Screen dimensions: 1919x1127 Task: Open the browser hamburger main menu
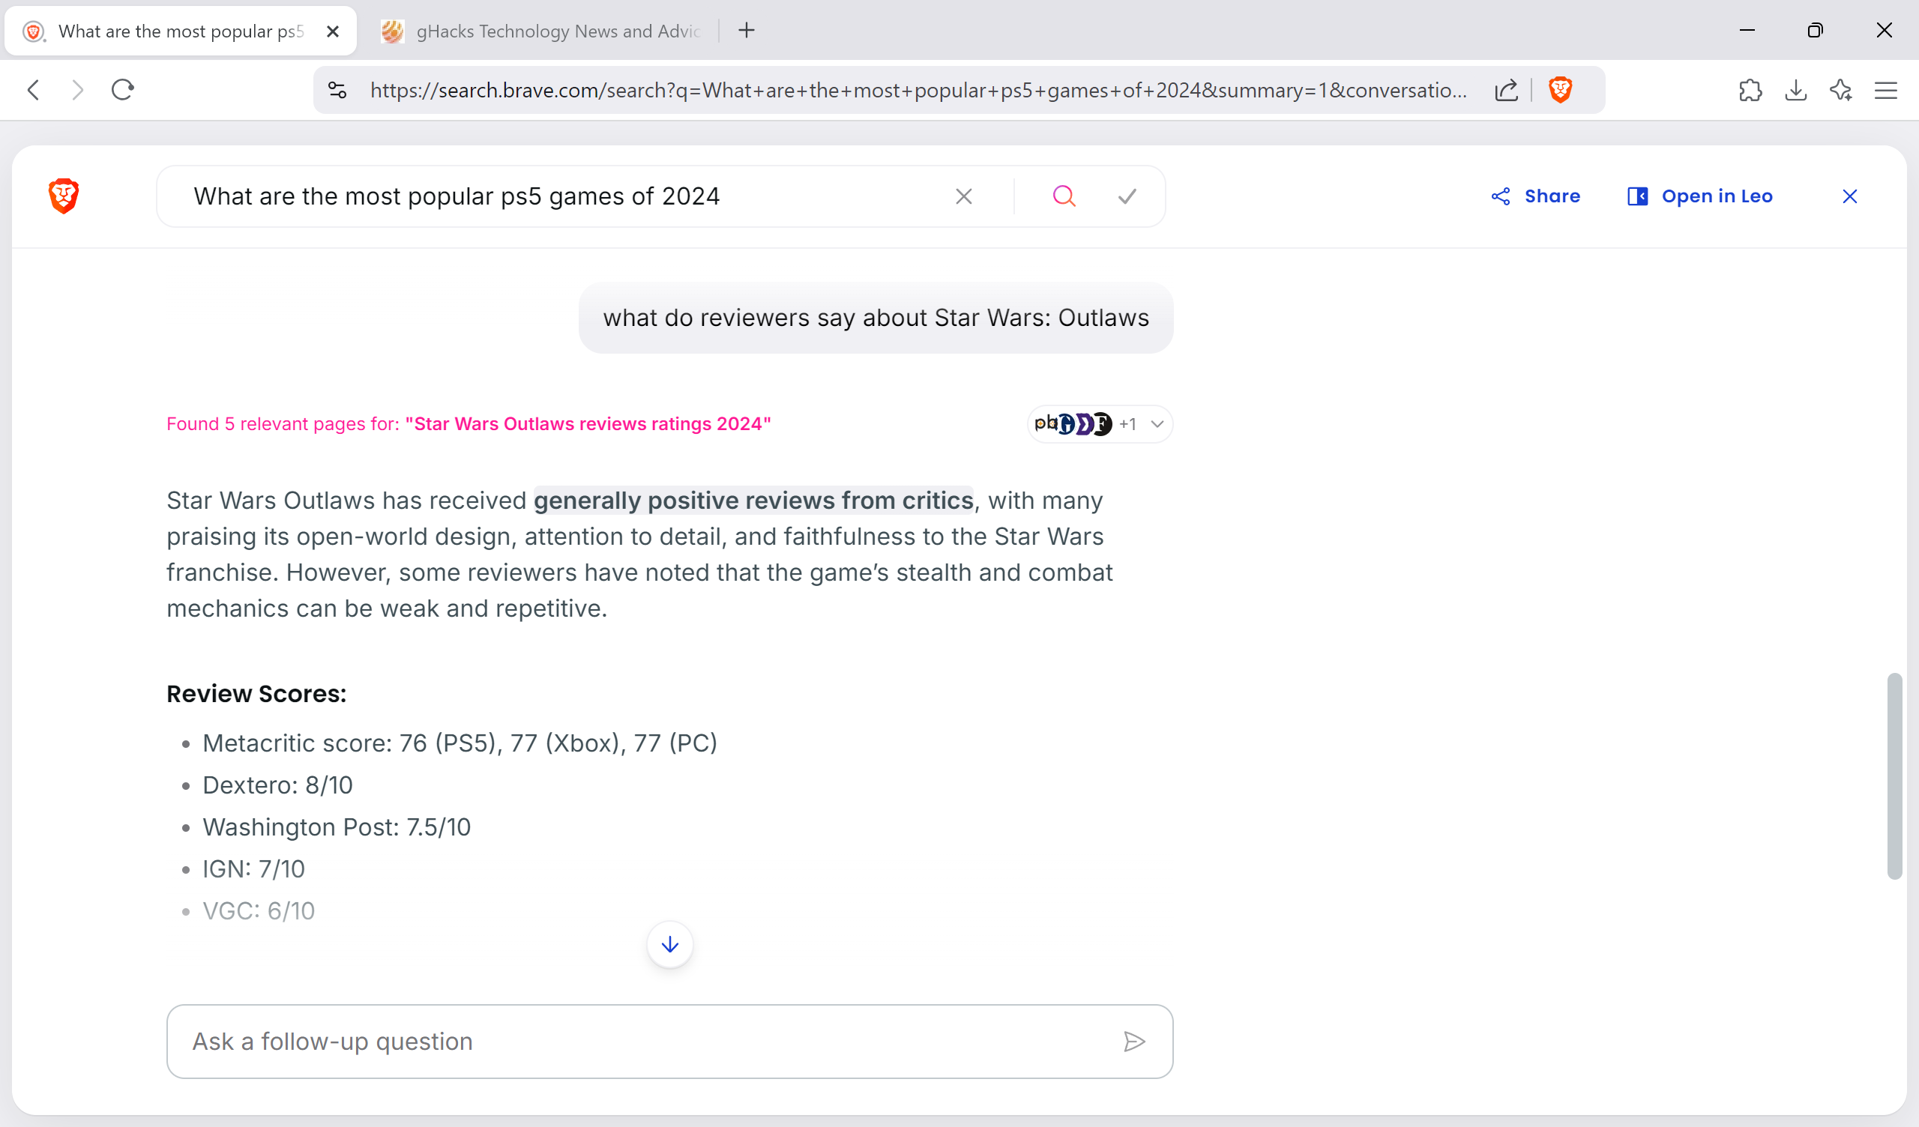1885,91
